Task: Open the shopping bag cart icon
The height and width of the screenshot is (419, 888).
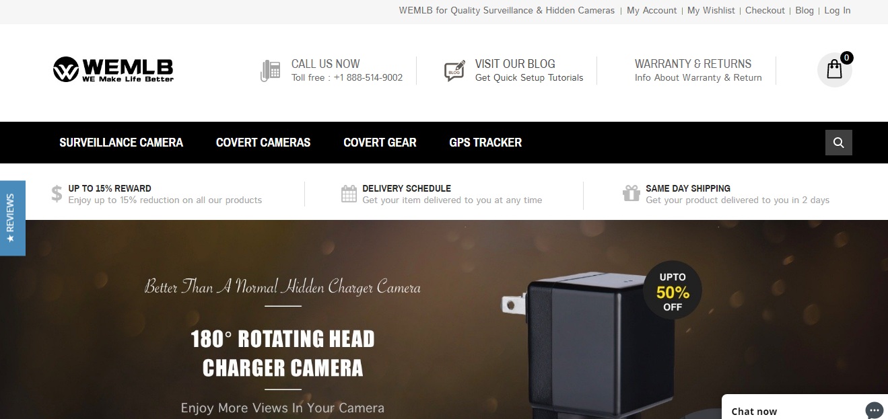Action: [835, 69]
